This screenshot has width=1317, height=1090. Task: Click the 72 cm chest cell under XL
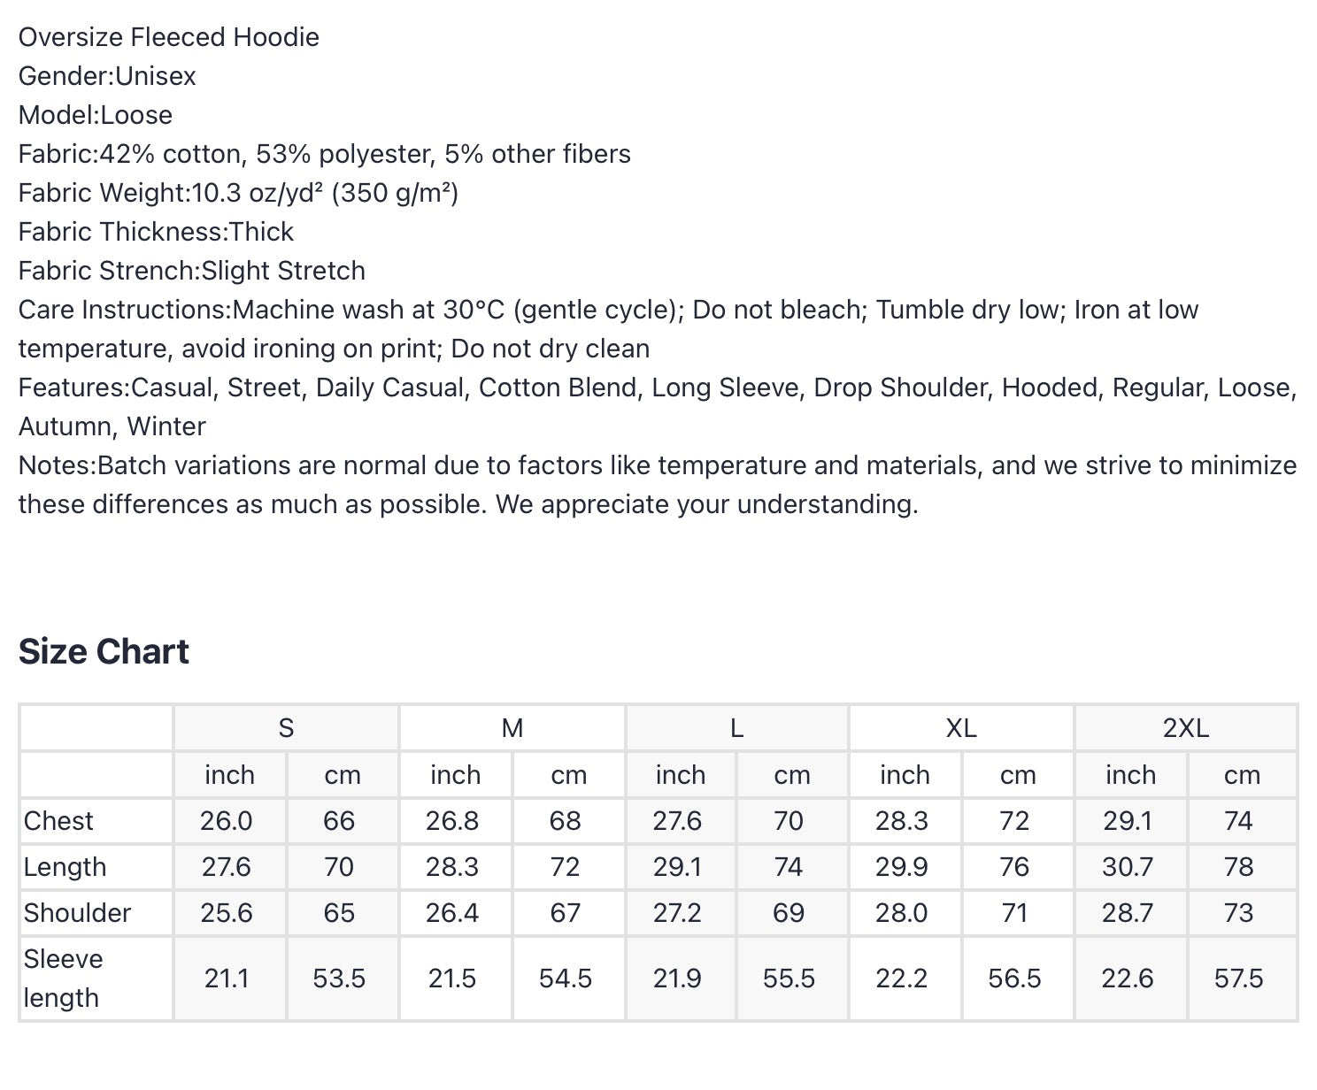[1014, 821]
